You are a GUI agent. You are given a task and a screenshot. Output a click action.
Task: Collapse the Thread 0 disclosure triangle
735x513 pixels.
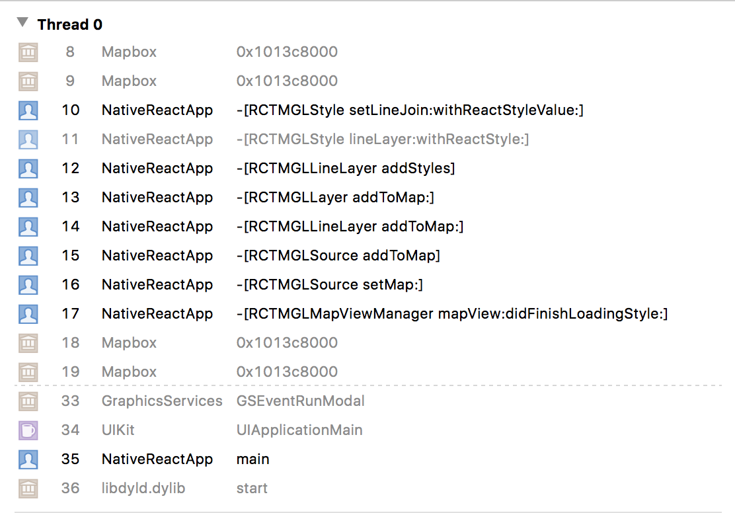click(x=22, y=21)
